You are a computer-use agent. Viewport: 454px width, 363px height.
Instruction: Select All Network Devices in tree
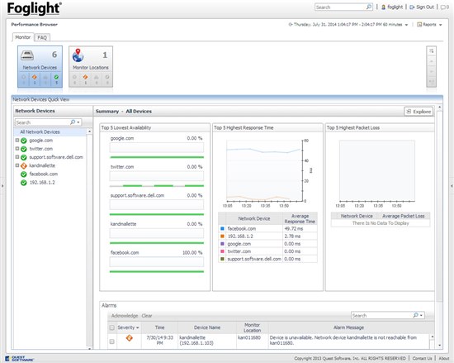click(x=40, y=132)
